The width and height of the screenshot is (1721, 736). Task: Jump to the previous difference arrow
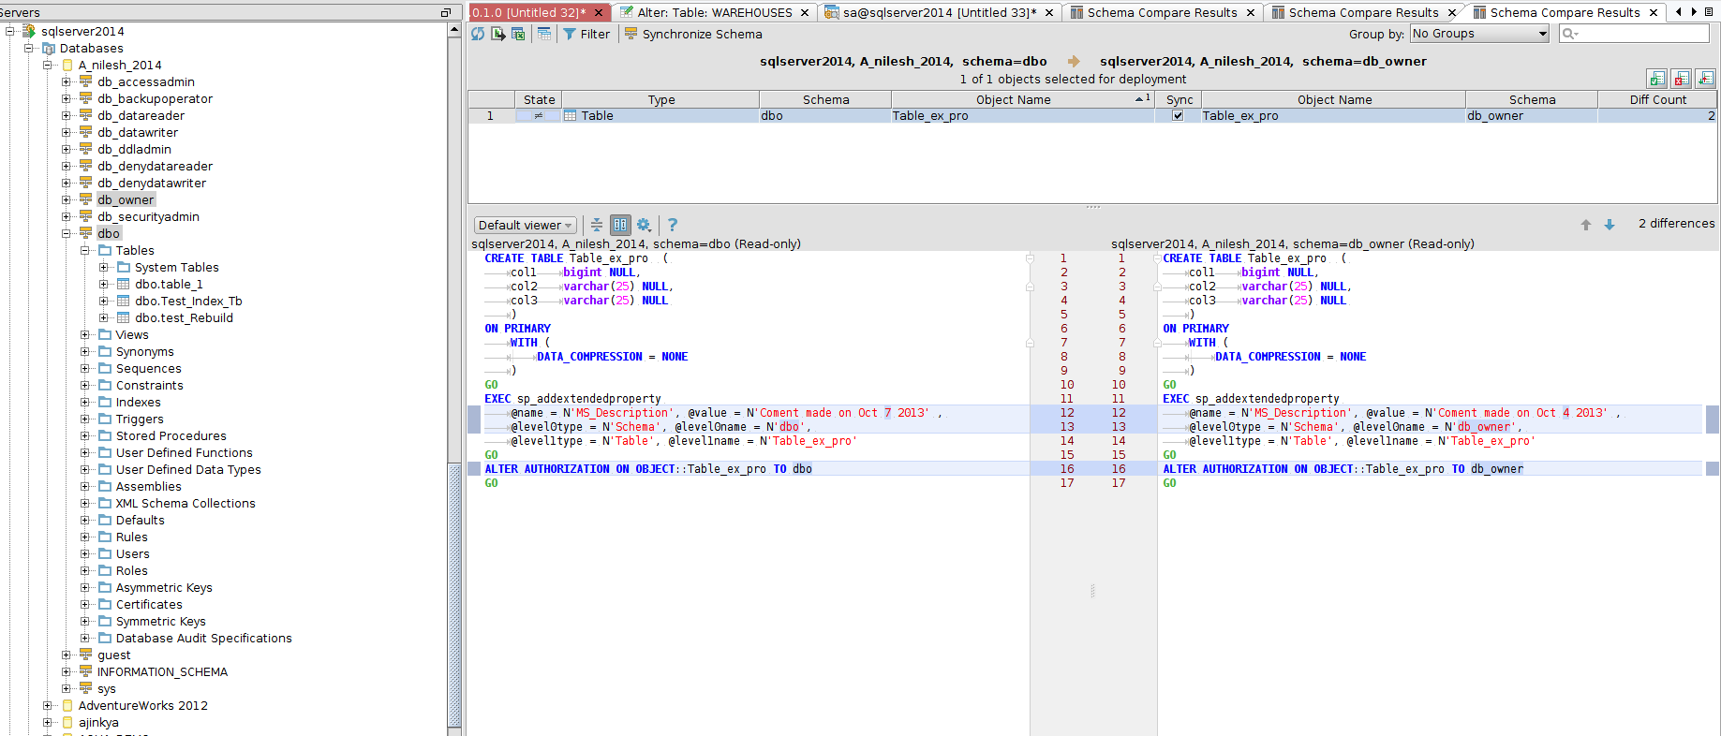click(1586, 225)
